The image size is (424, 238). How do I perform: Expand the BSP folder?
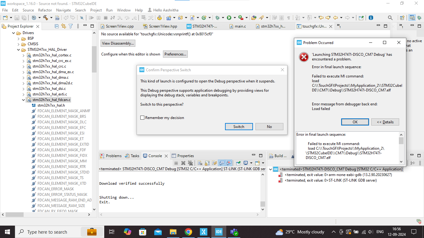point(18,38)
